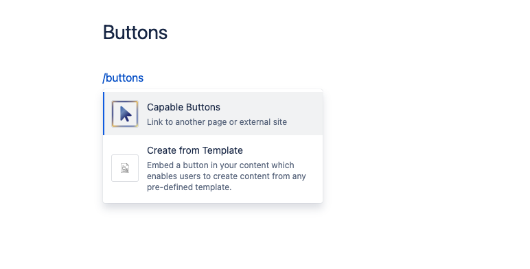Click the empty page body below the suggestion popup
530x269 pixels.
(213, 237)
